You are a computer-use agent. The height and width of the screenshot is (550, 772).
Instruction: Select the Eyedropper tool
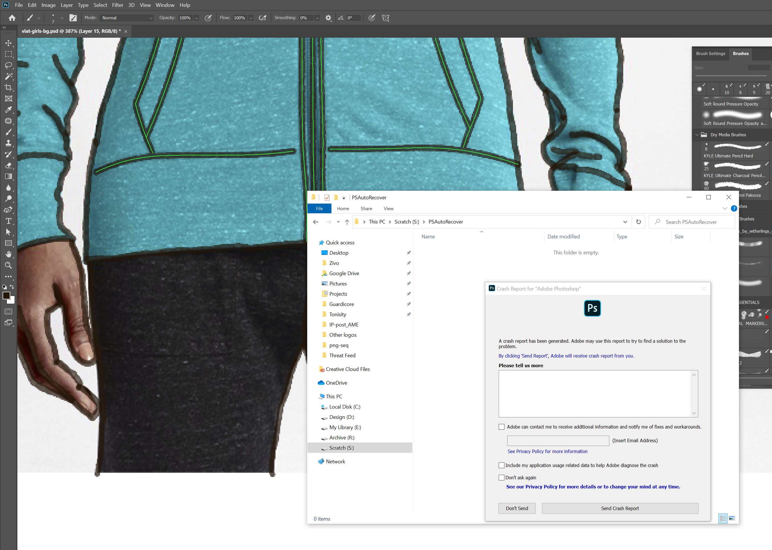pyautogui.click(x=9, y=110)
